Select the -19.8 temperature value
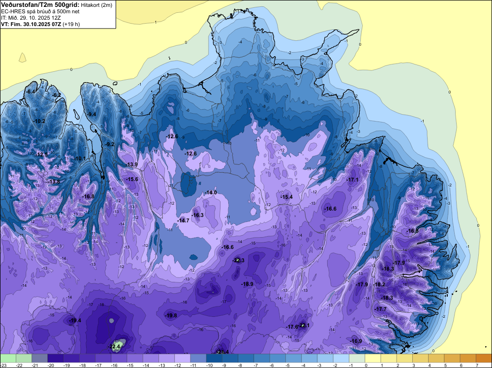Screen dimensions: 492x368 coord(171,316)
